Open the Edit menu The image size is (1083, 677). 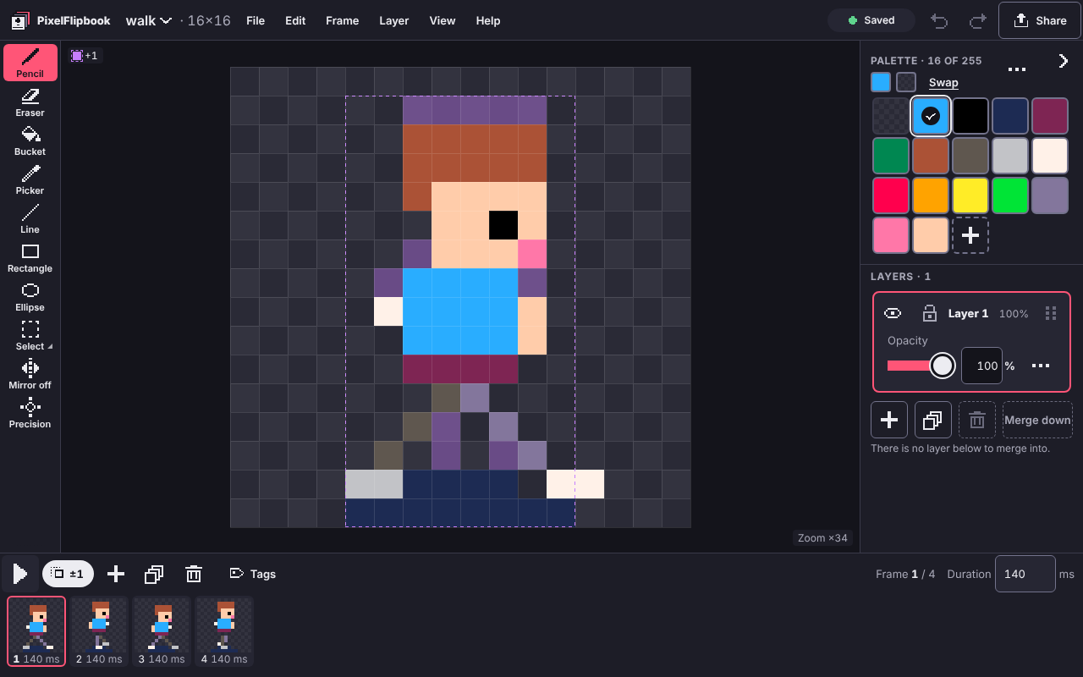[295, 20]
